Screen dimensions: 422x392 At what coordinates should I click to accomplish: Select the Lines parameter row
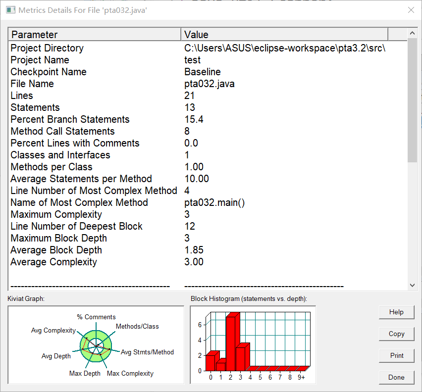tap(208, 96)
